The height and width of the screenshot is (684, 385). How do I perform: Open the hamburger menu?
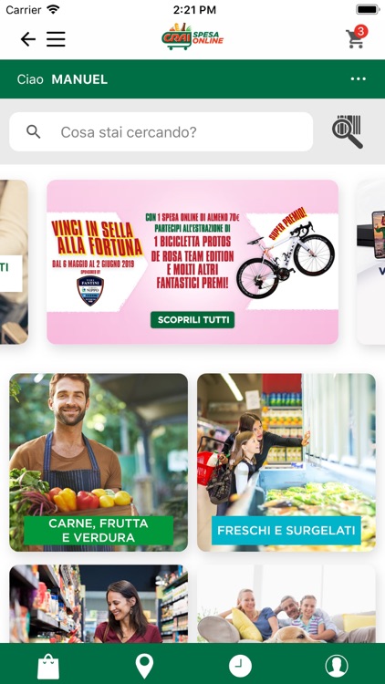coord(56,39)
